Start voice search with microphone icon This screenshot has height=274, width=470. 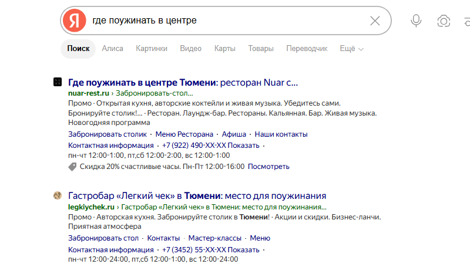[x=416, y=21]
